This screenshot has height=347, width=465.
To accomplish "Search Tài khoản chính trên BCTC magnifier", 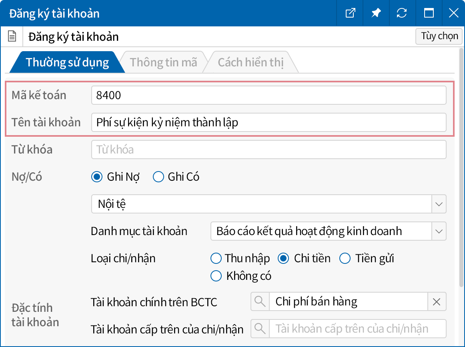I will pos(260,302).
